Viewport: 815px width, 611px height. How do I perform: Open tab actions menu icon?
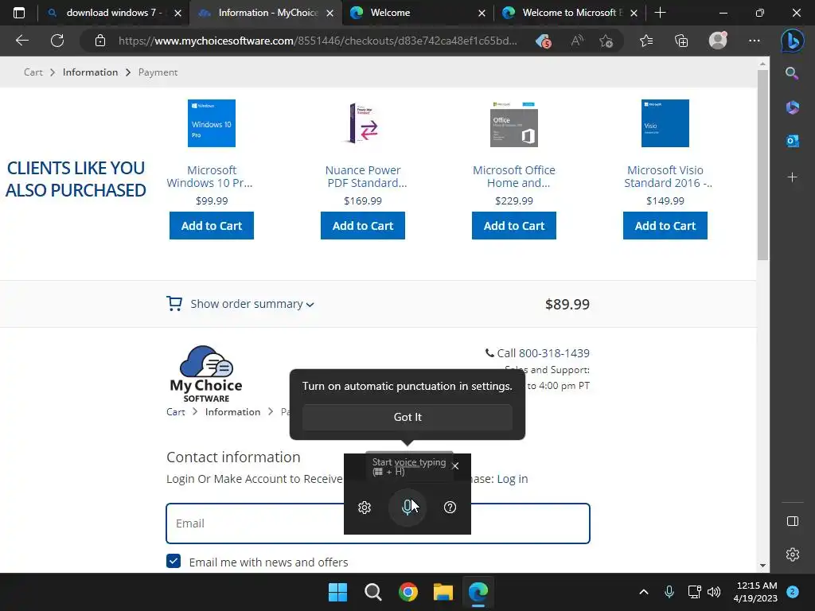(19, 13)
